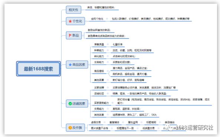Click the 信息质量 subtopic
Screen dimensions: 220x137
[x=99, y=44]
